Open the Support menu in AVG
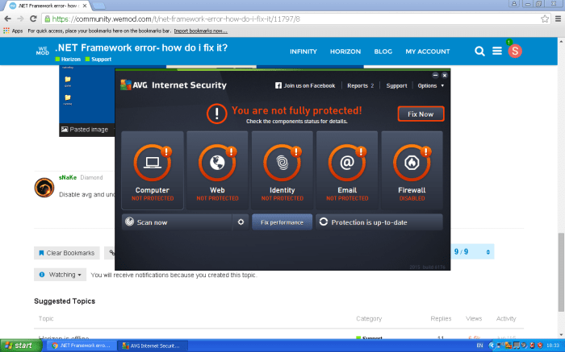This screenshot has width=565, height=352. click(x=396, y=85)
